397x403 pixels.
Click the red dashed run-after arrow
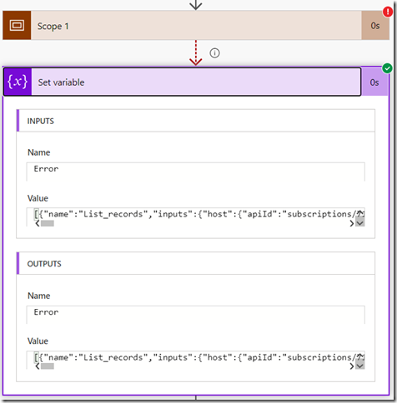196,52
